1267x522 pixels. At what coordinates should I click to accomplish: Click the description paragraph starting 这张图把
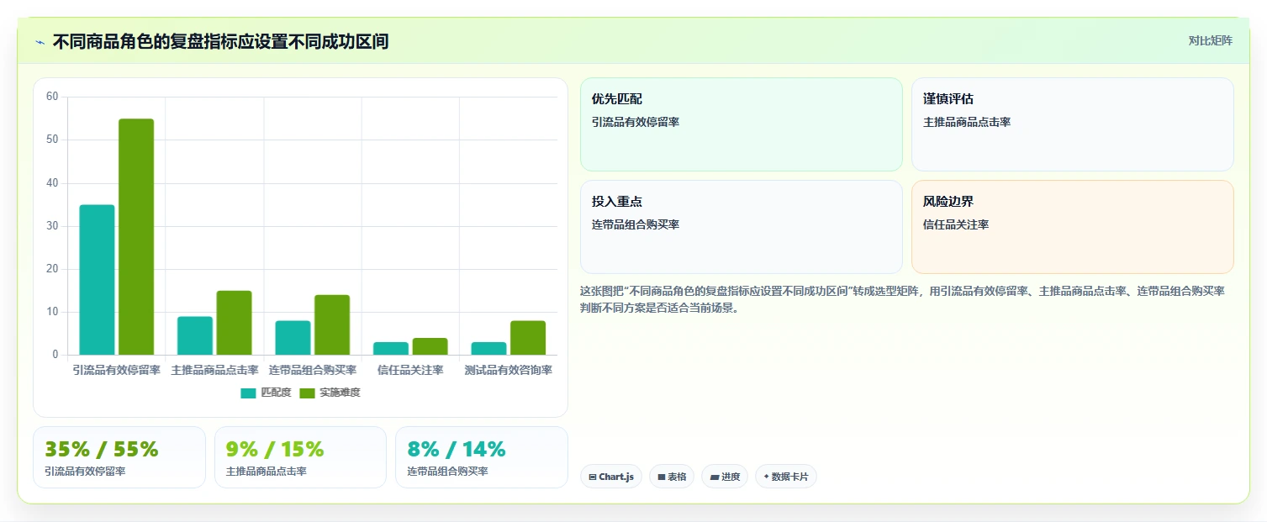(903, 299)
